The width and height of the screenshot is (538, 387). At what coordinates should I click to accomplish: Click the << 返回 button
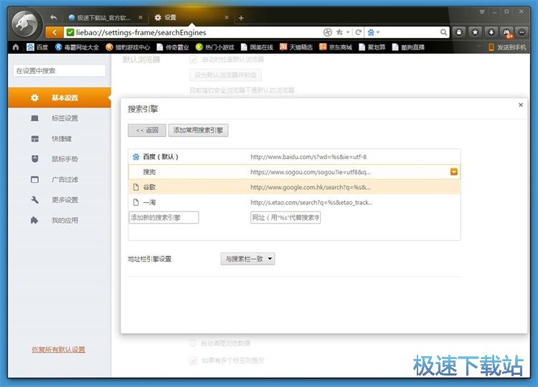click(x=147, y=130)
